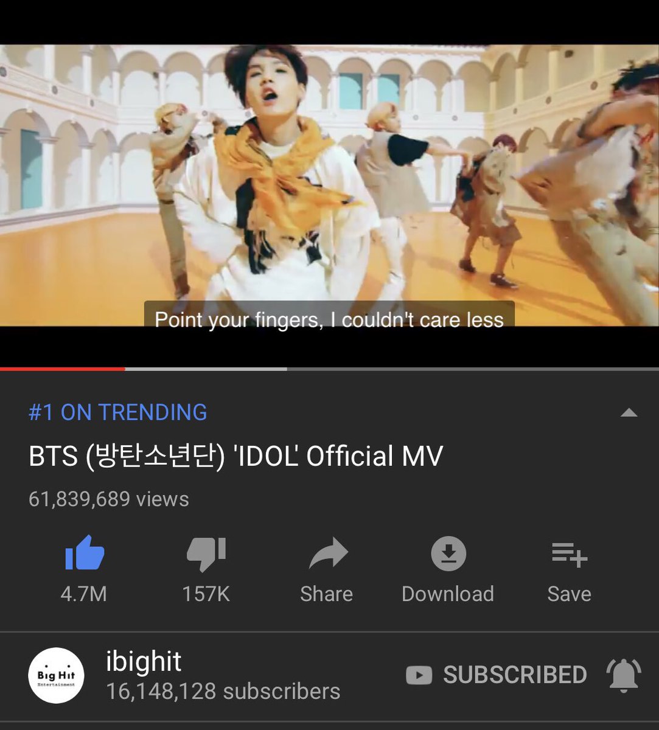Open the #1 ON TRENDING link
The width and height of the screenshot is (659, 730).
click(x=118, y=412)
